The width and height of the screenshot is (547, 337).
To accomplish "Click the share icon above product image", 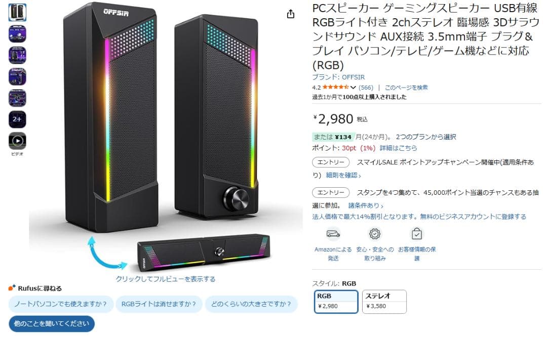I will click(x=291, y=14).
